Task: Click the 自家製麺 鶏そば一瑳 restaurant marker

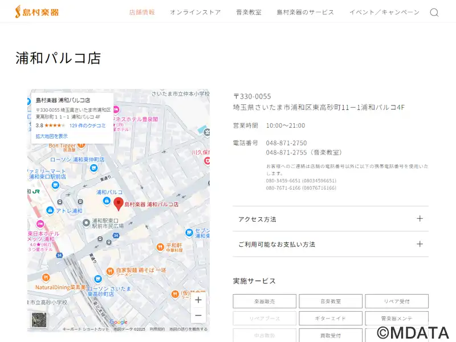Action: click(x=109, y=271)
